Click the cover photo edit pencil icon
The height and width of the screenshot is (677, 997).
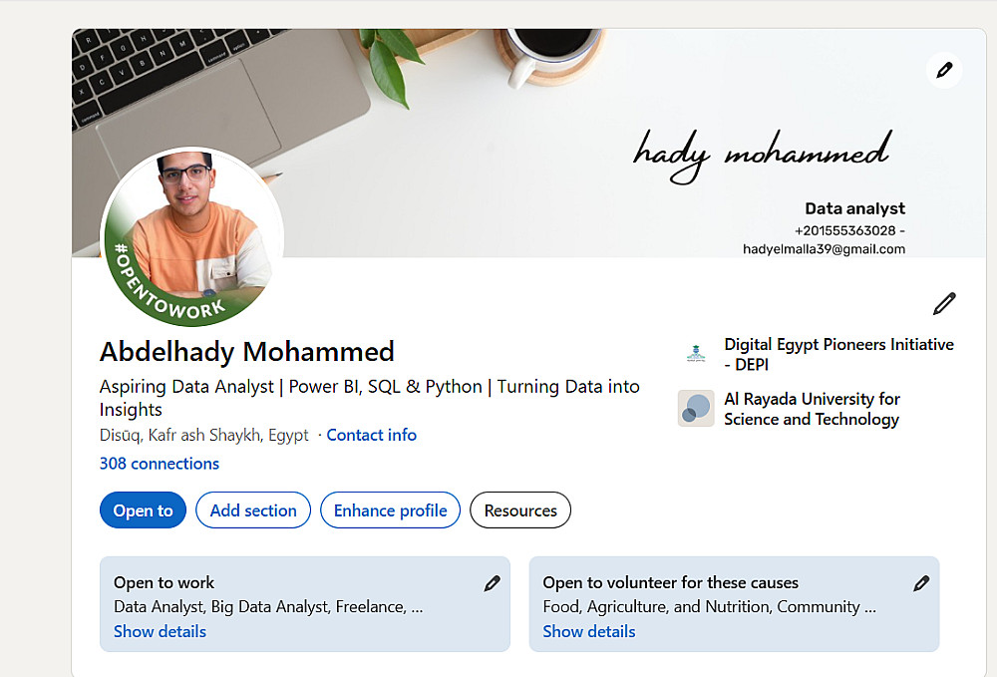(x=944, y=70)
